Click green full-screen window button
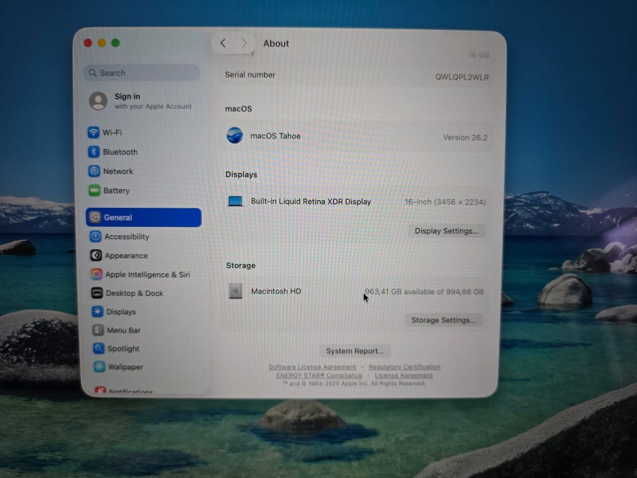The width and height of the screenshot is (637, 478). tap(115, 42)
